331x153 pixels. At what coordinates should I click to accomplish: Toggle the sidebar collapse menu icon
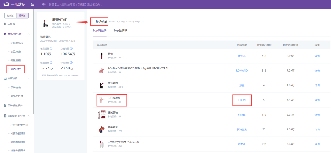tap(32, 4)
